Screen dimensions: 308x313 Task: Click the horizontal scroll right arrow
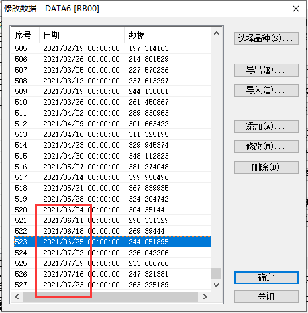(x=205, y=297)
